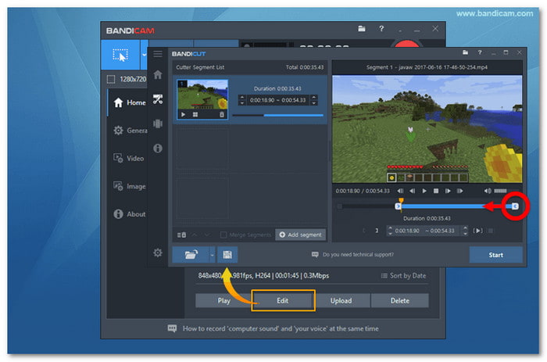Click Bandicam help question mark icon

tap(381, 29)
